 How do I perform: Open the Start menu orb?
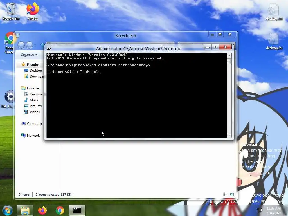click(x=7, y=210)
